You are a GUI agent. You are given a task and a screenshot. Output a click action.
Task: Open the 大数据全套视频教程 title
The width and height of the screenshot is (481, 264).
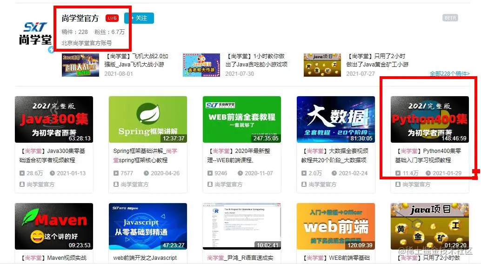[334, 155]
